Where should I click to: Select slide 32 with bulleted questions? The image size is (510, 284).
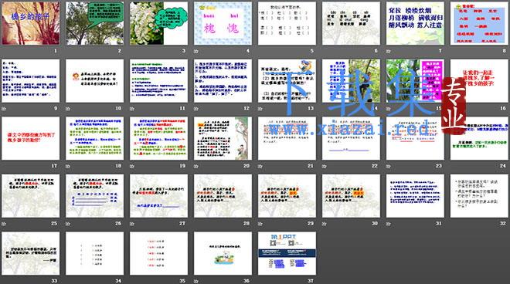[x=479, y=196]
